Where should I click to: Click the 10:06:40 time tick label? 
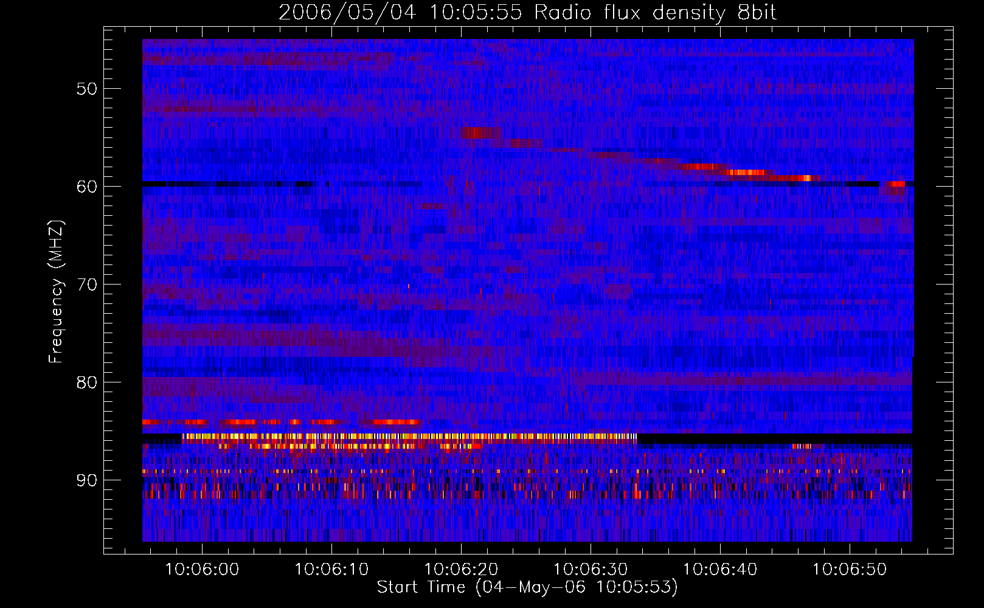click(x=720, y=570)
